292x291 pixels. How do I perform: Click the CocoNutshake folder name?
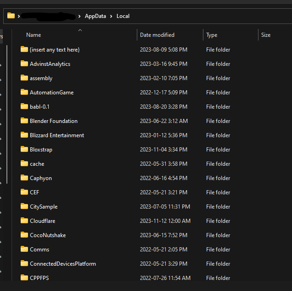click(48, 235)
